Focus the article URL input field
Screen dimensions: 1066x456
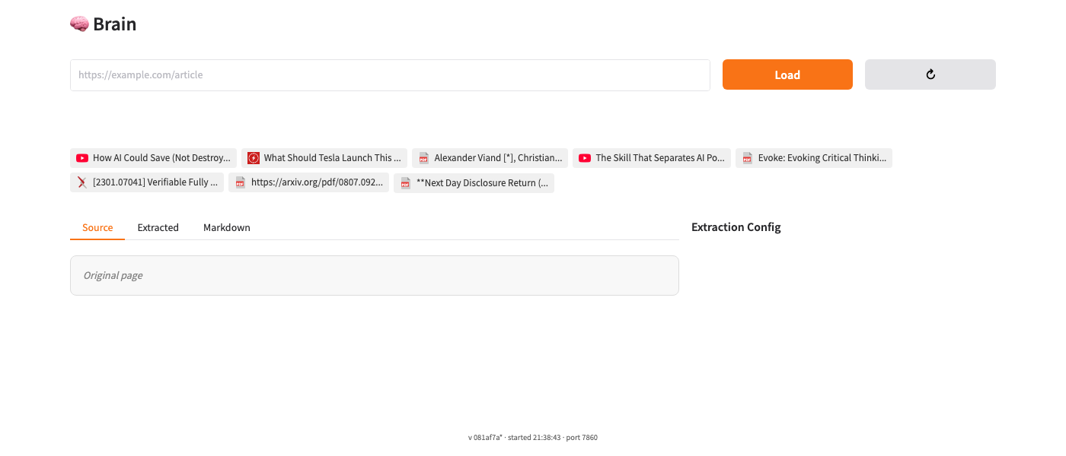[x=390, y=75]
